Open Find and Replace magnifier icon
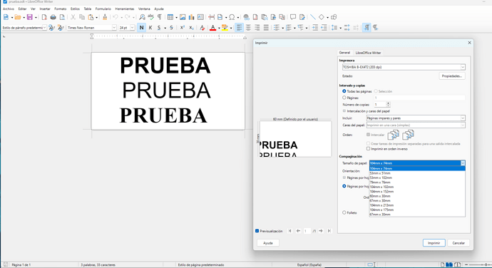The height and width of the screenshot is (268, 492). (x=142, y=17)
